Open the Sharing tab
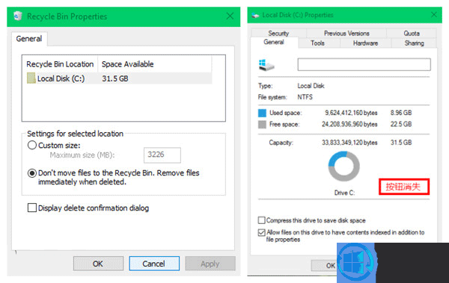 click(414, 43)
